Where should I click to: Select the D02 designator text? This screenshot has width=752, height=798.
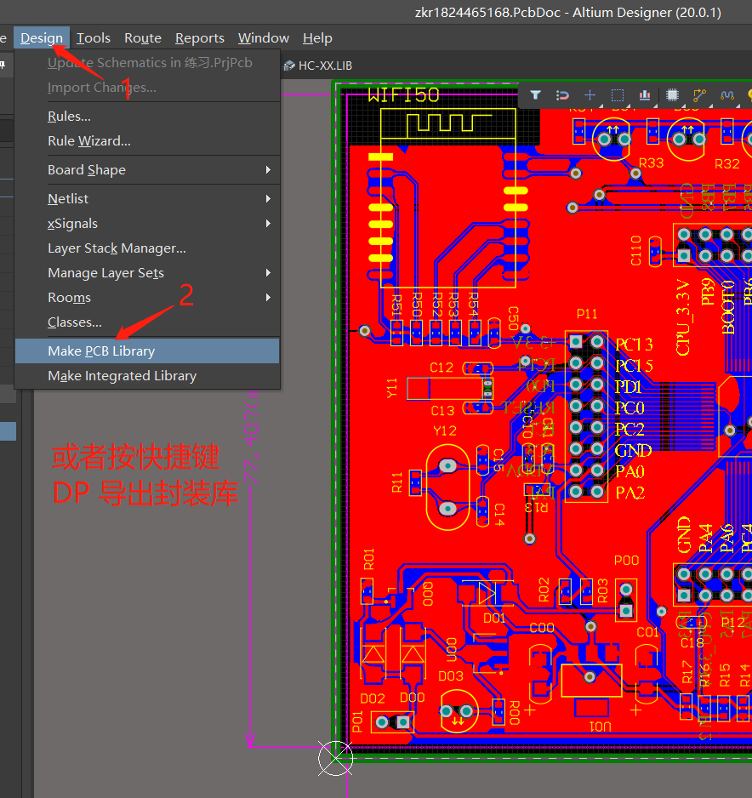[x=373, y=698]
